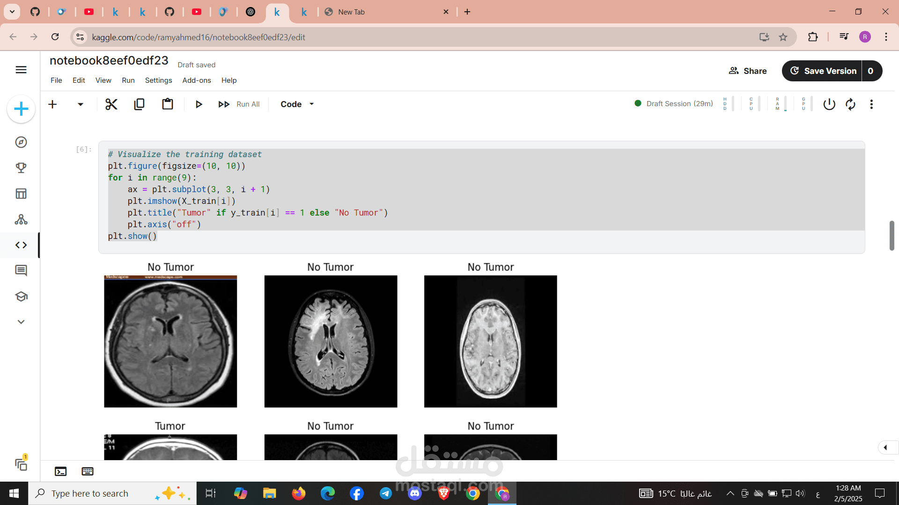Image resolution: width=899 pixels, height=505 pixels.
Task: Open the Settings menu
Action: coord(159,80)
